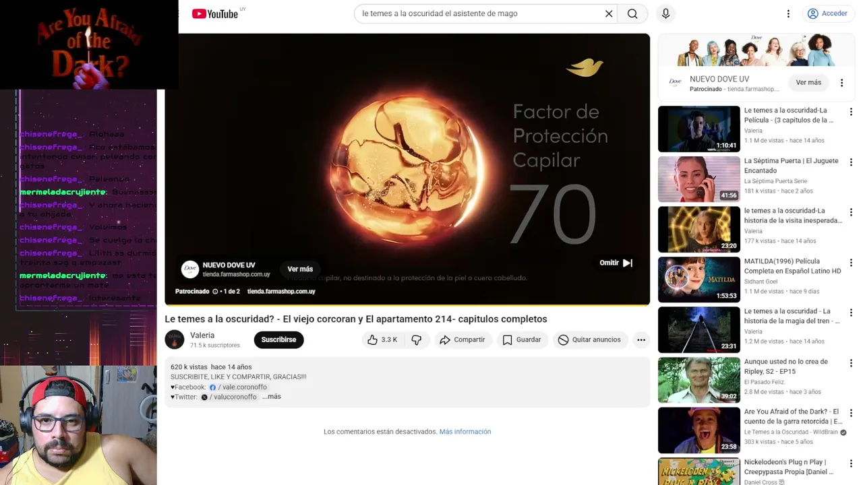The image size is (863, 485).
Task: Open title Are You Afraid of the Dark? garra
Action: tap(794, 416)
